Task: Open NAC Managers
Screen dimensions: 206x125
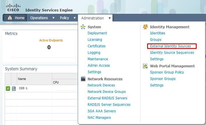Action: (99, 117)
